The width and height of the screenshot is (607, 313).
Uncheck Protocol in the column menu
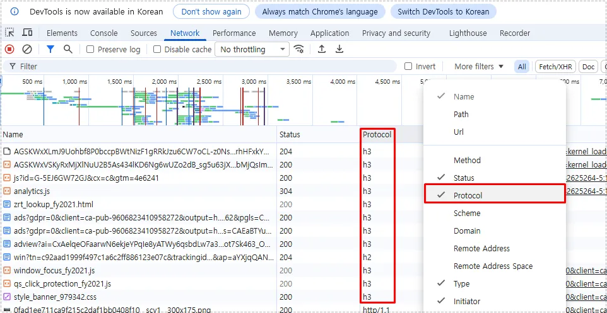click(x=468, y=195)
